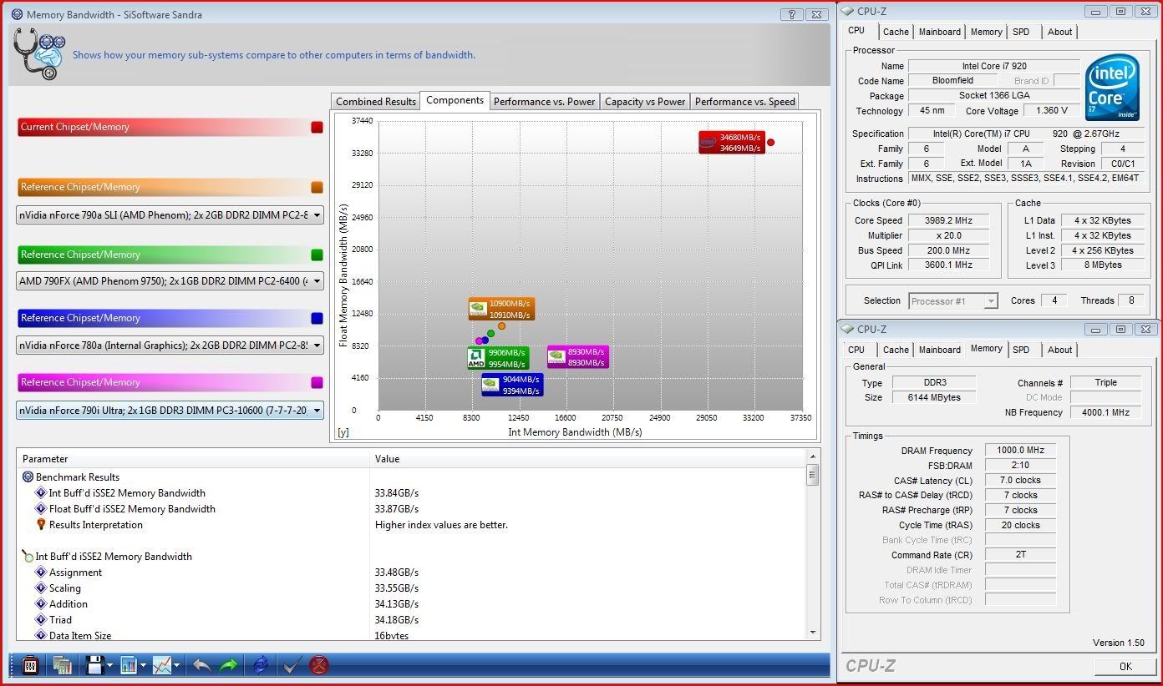Click the orange Reference Chipset/Memory color square

click(x=317, y=188)
